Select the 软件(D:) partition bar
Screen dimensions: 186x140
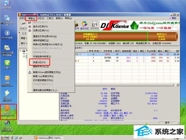click(x=162, y=37)
